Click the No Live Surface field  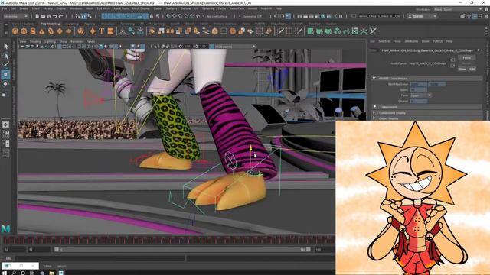[217, 16]
